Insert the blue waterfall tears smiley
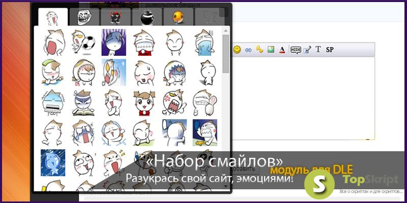 click(x=205, y=43)
